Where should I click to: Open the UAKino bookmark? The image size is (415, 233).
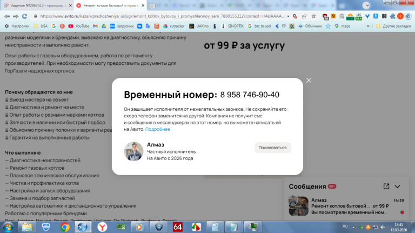coord(199,26)
